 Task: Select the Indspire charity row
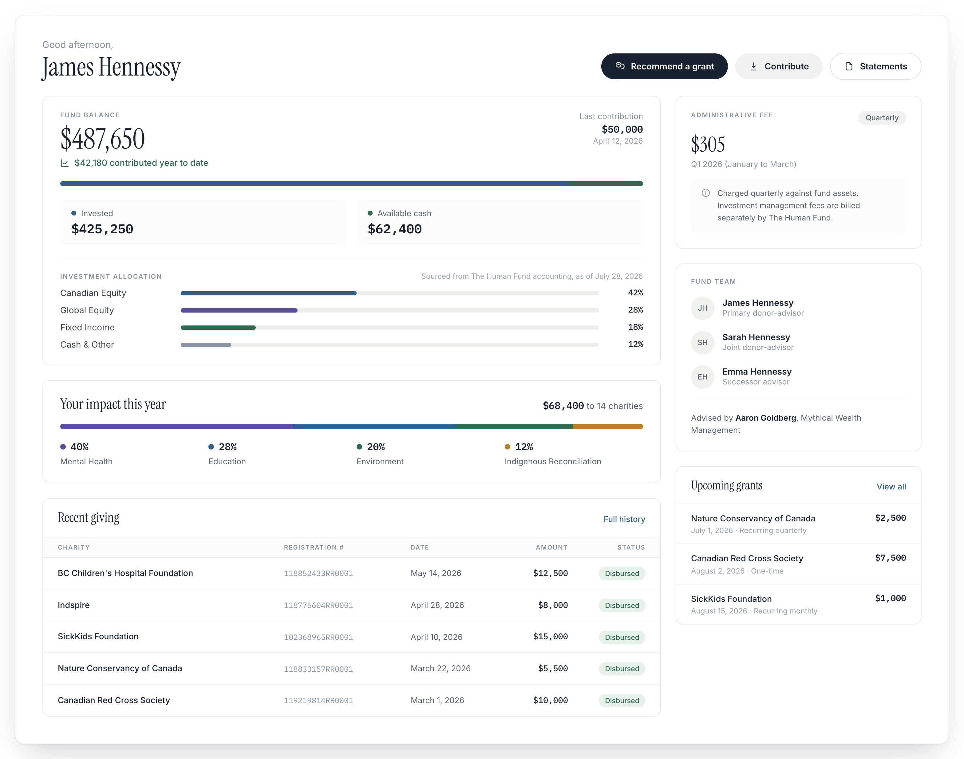pyautogui.click(x=351, y=605)
